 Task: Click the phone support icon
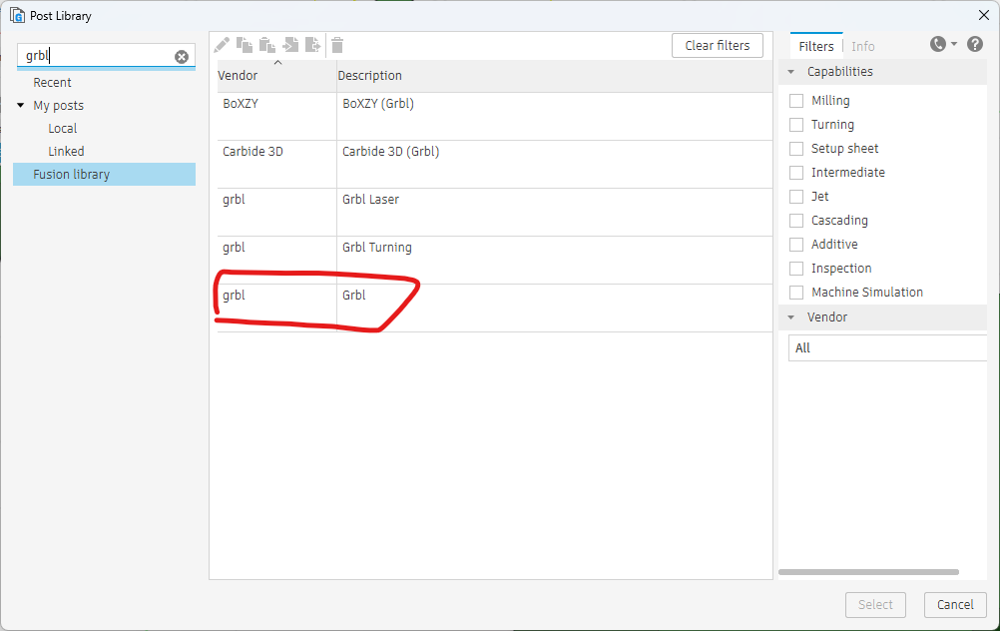click(x=937, y=44)
